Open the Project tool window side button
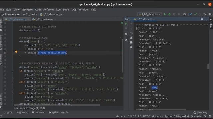 coord(1,24)
